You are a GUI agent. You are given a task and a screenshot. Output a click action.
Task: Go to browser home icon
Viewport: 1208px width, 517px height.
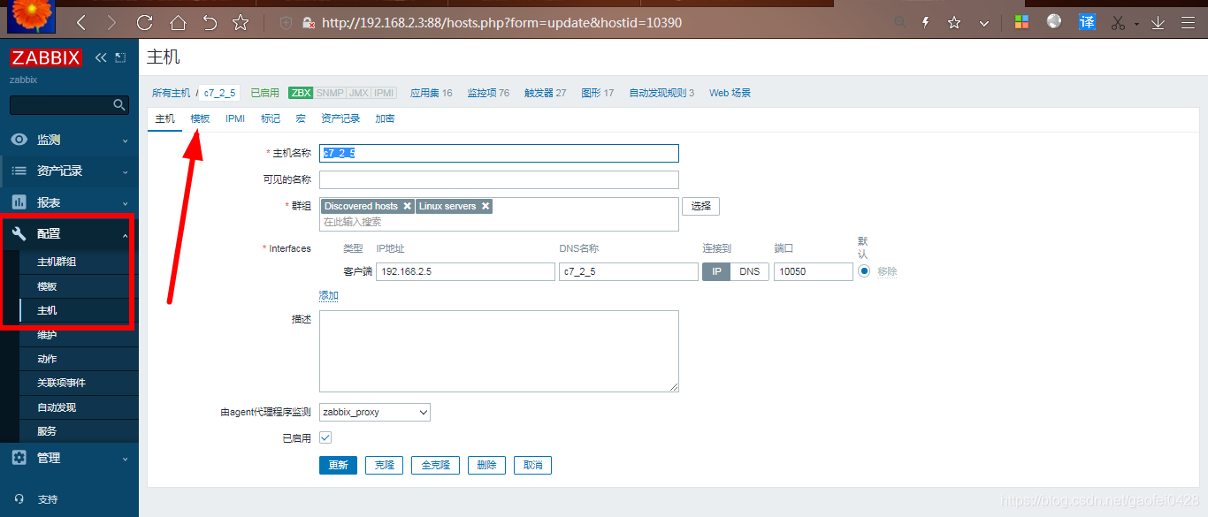pyautogui.click(x=178, y=22)
